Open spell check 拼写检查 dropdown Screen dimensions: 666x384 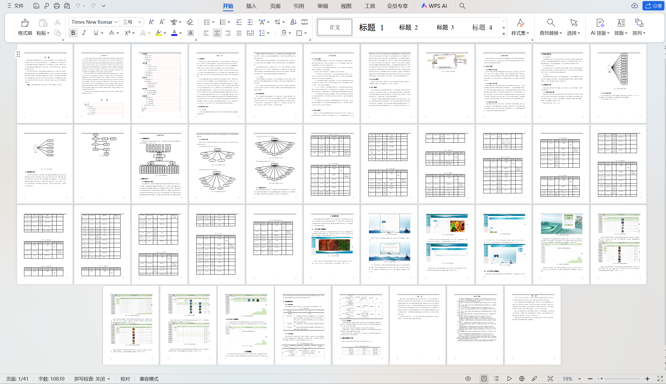pyautogui.click(x=92, y=379)
